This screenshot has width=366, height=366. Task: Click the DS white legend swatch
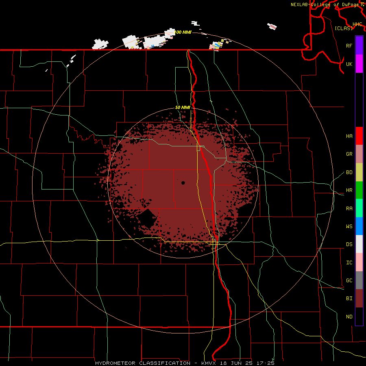pyautogui.click(x=359, y=244)
